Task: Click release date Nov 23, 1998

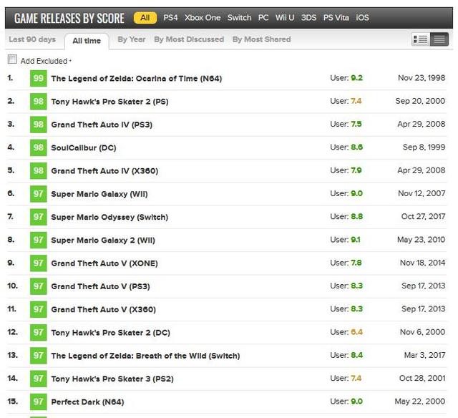Action: click(422, 78)
